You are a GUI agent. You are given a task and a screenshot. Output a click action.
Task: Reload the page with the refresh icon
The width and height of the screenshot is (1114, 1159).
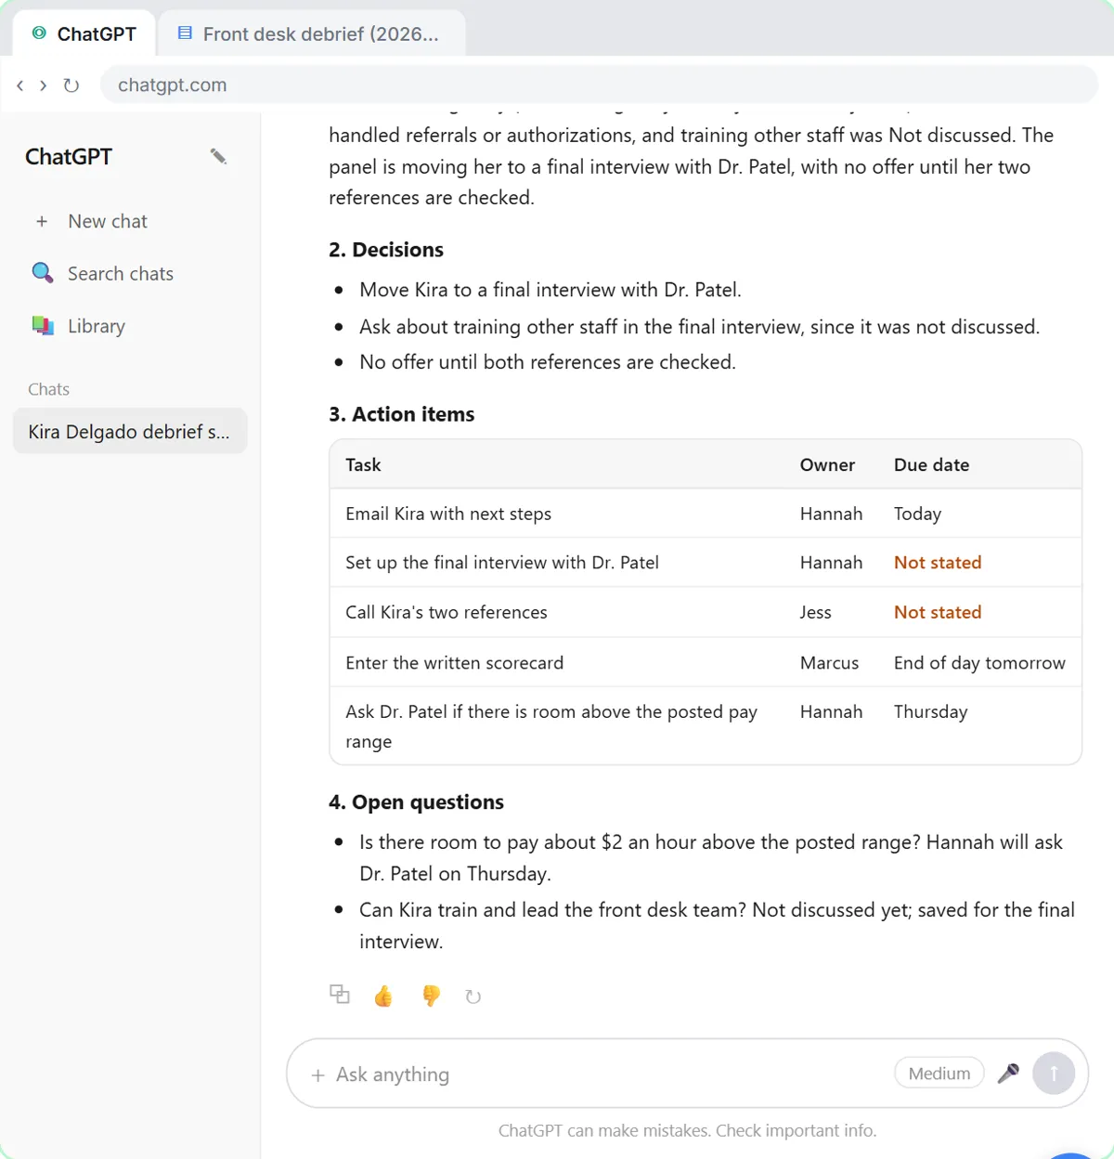71,85
